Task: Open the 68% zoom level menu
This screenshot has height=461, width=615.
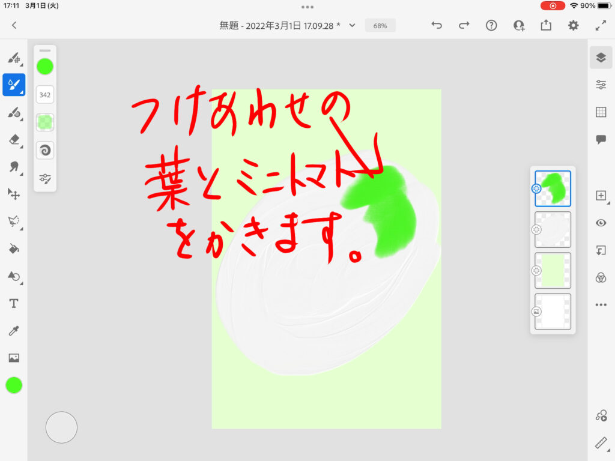Action: pos(380,26)
